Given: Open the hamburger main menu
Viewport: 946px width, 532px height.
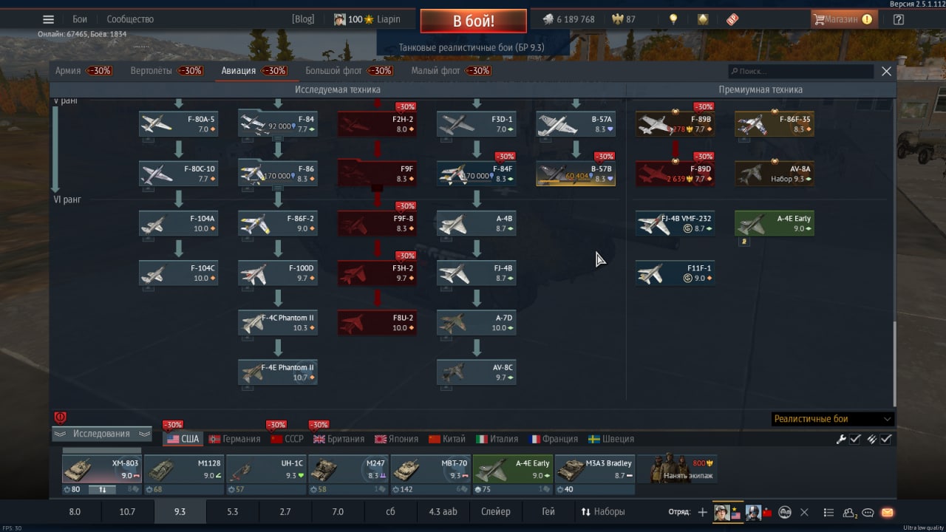Looking at the screenshot, I should pyautogui.click(x=48, y=19).
